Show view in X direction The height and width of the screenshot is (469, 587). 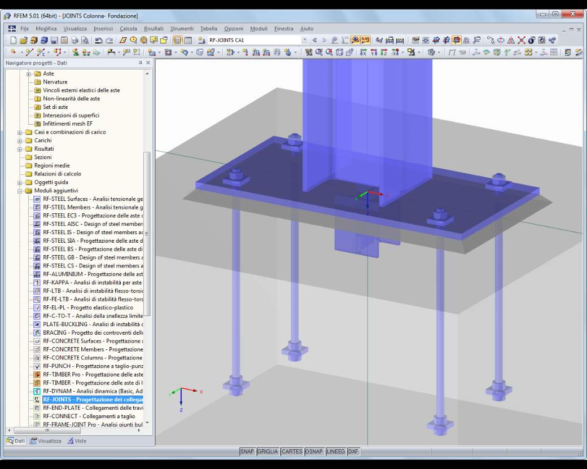pyautogui.click(x=363, y=52)
